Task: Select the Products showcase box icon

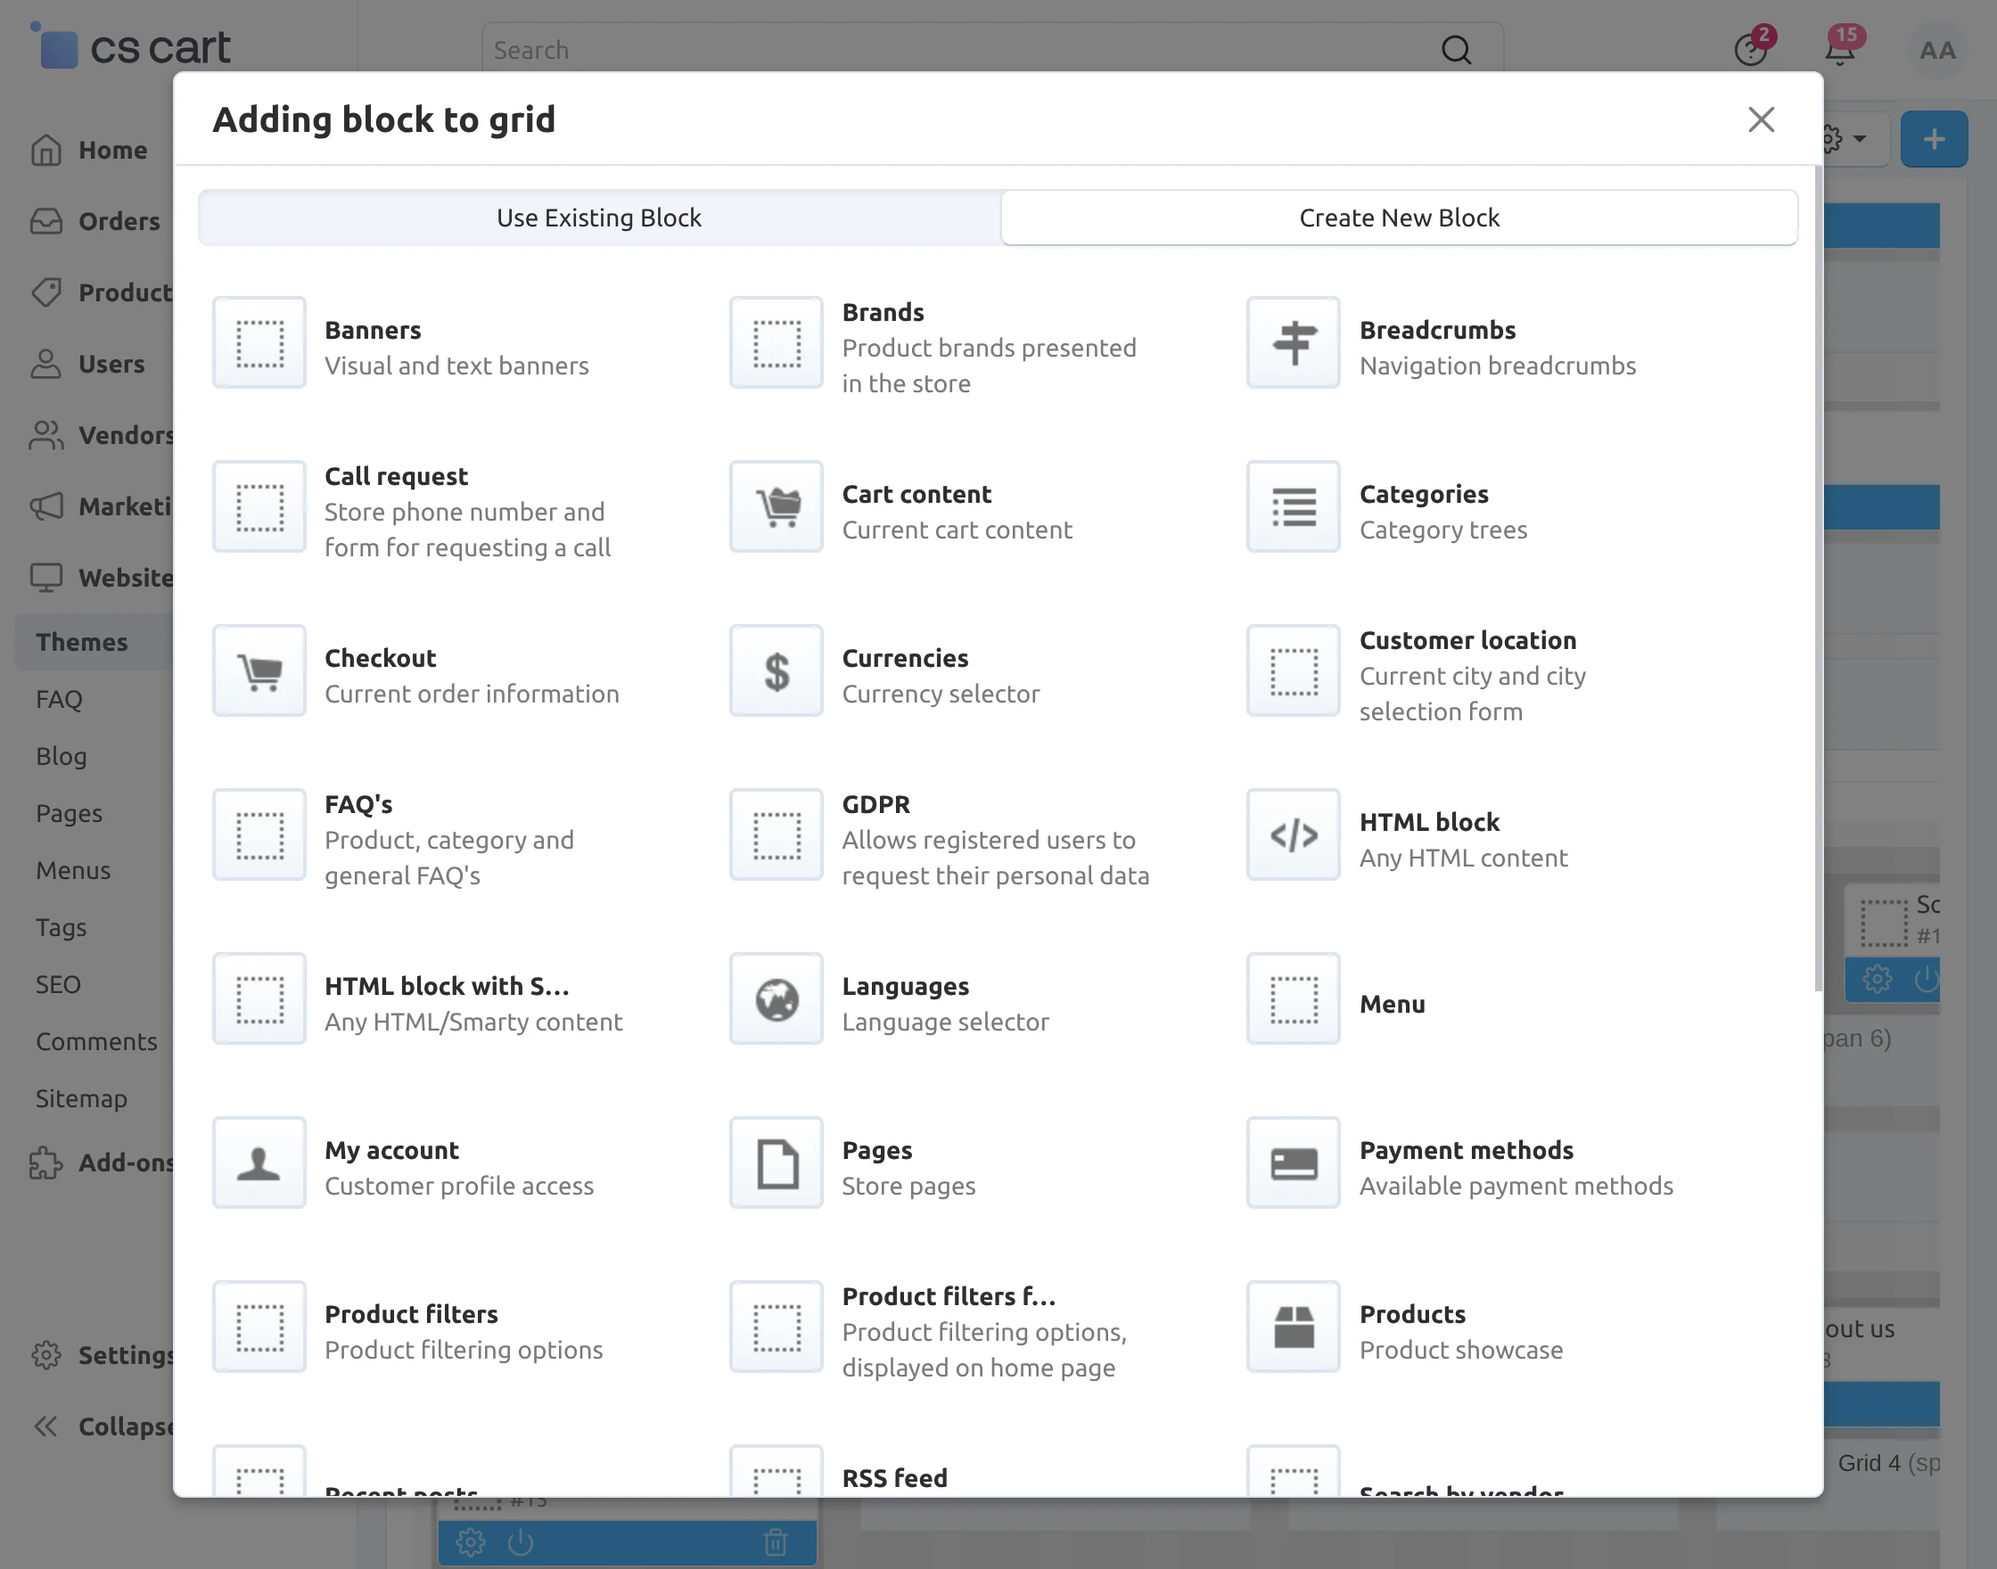Action: pos(1294,1327)
